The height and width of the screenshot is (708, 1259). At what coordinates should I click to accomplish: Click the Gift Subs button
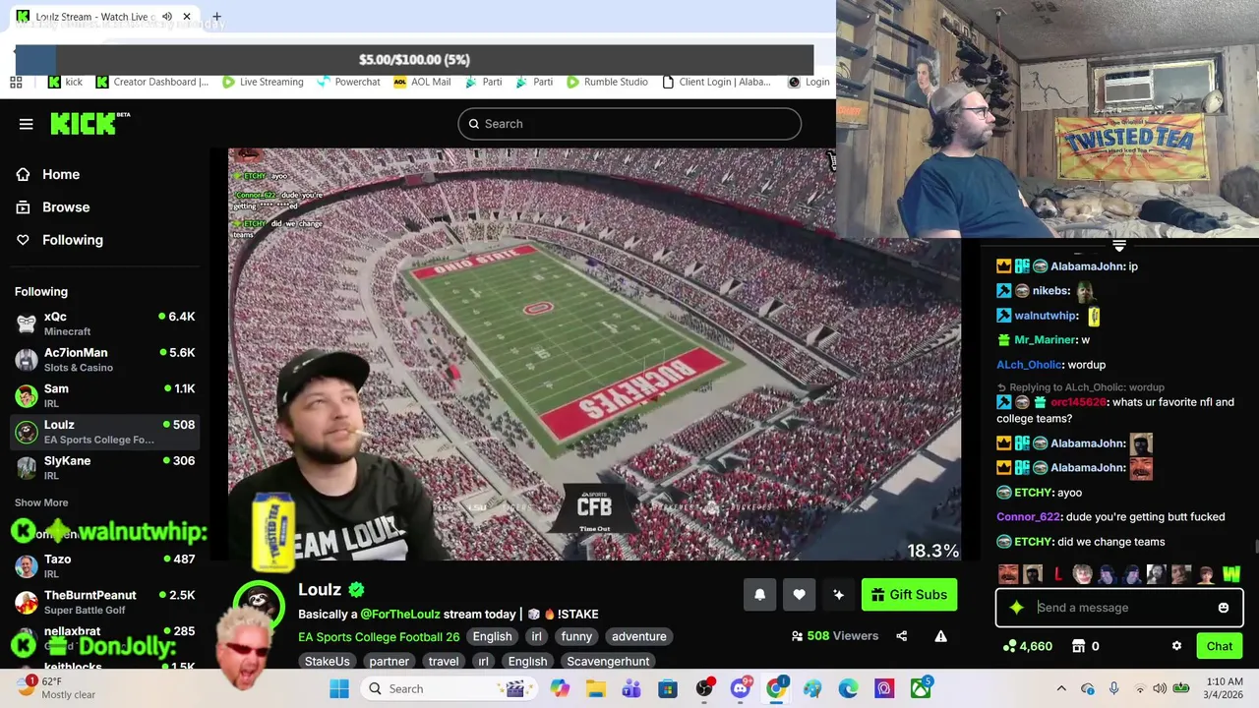909,595
